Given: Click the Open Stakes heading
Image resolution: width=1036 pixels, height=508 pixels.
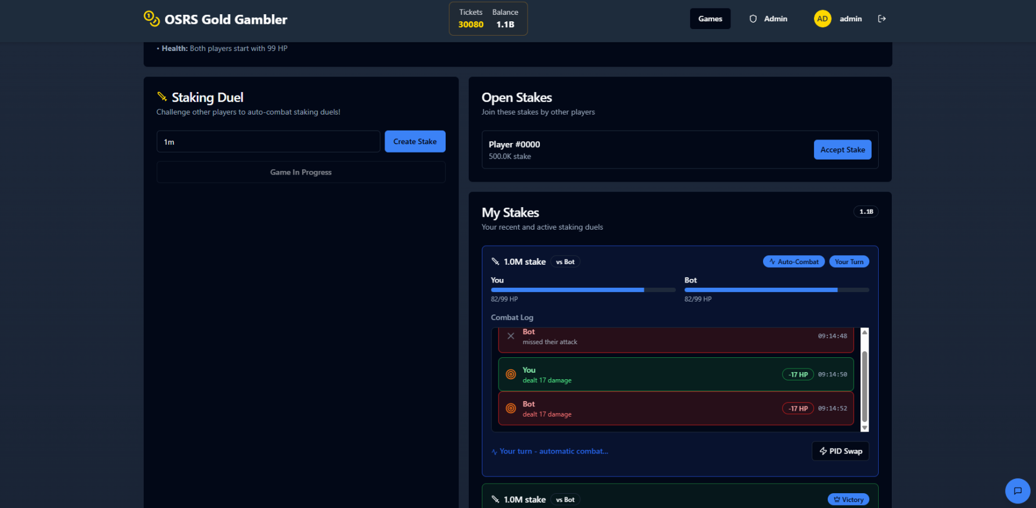Looking at the screenshot, I should tap(517, 97).
